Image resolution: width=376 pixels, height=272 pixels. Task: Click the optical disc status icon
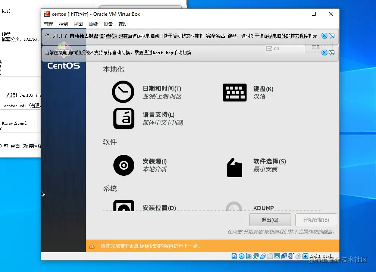click(241, 256)
